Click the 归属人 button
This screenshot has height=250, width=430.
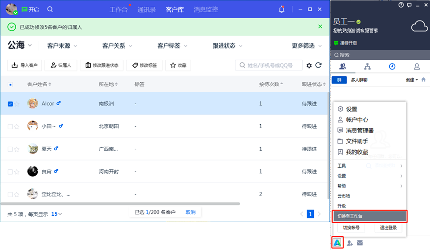(61, 66)
